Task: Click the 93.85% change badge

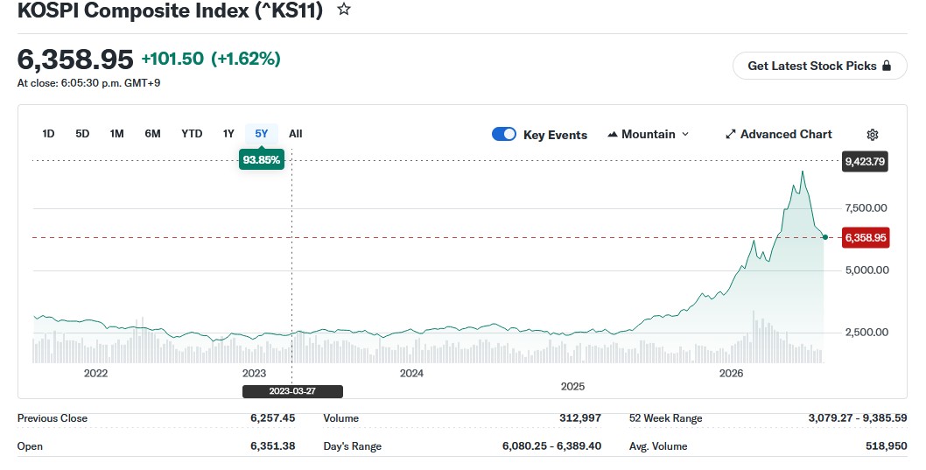Action: pos(262,160)
